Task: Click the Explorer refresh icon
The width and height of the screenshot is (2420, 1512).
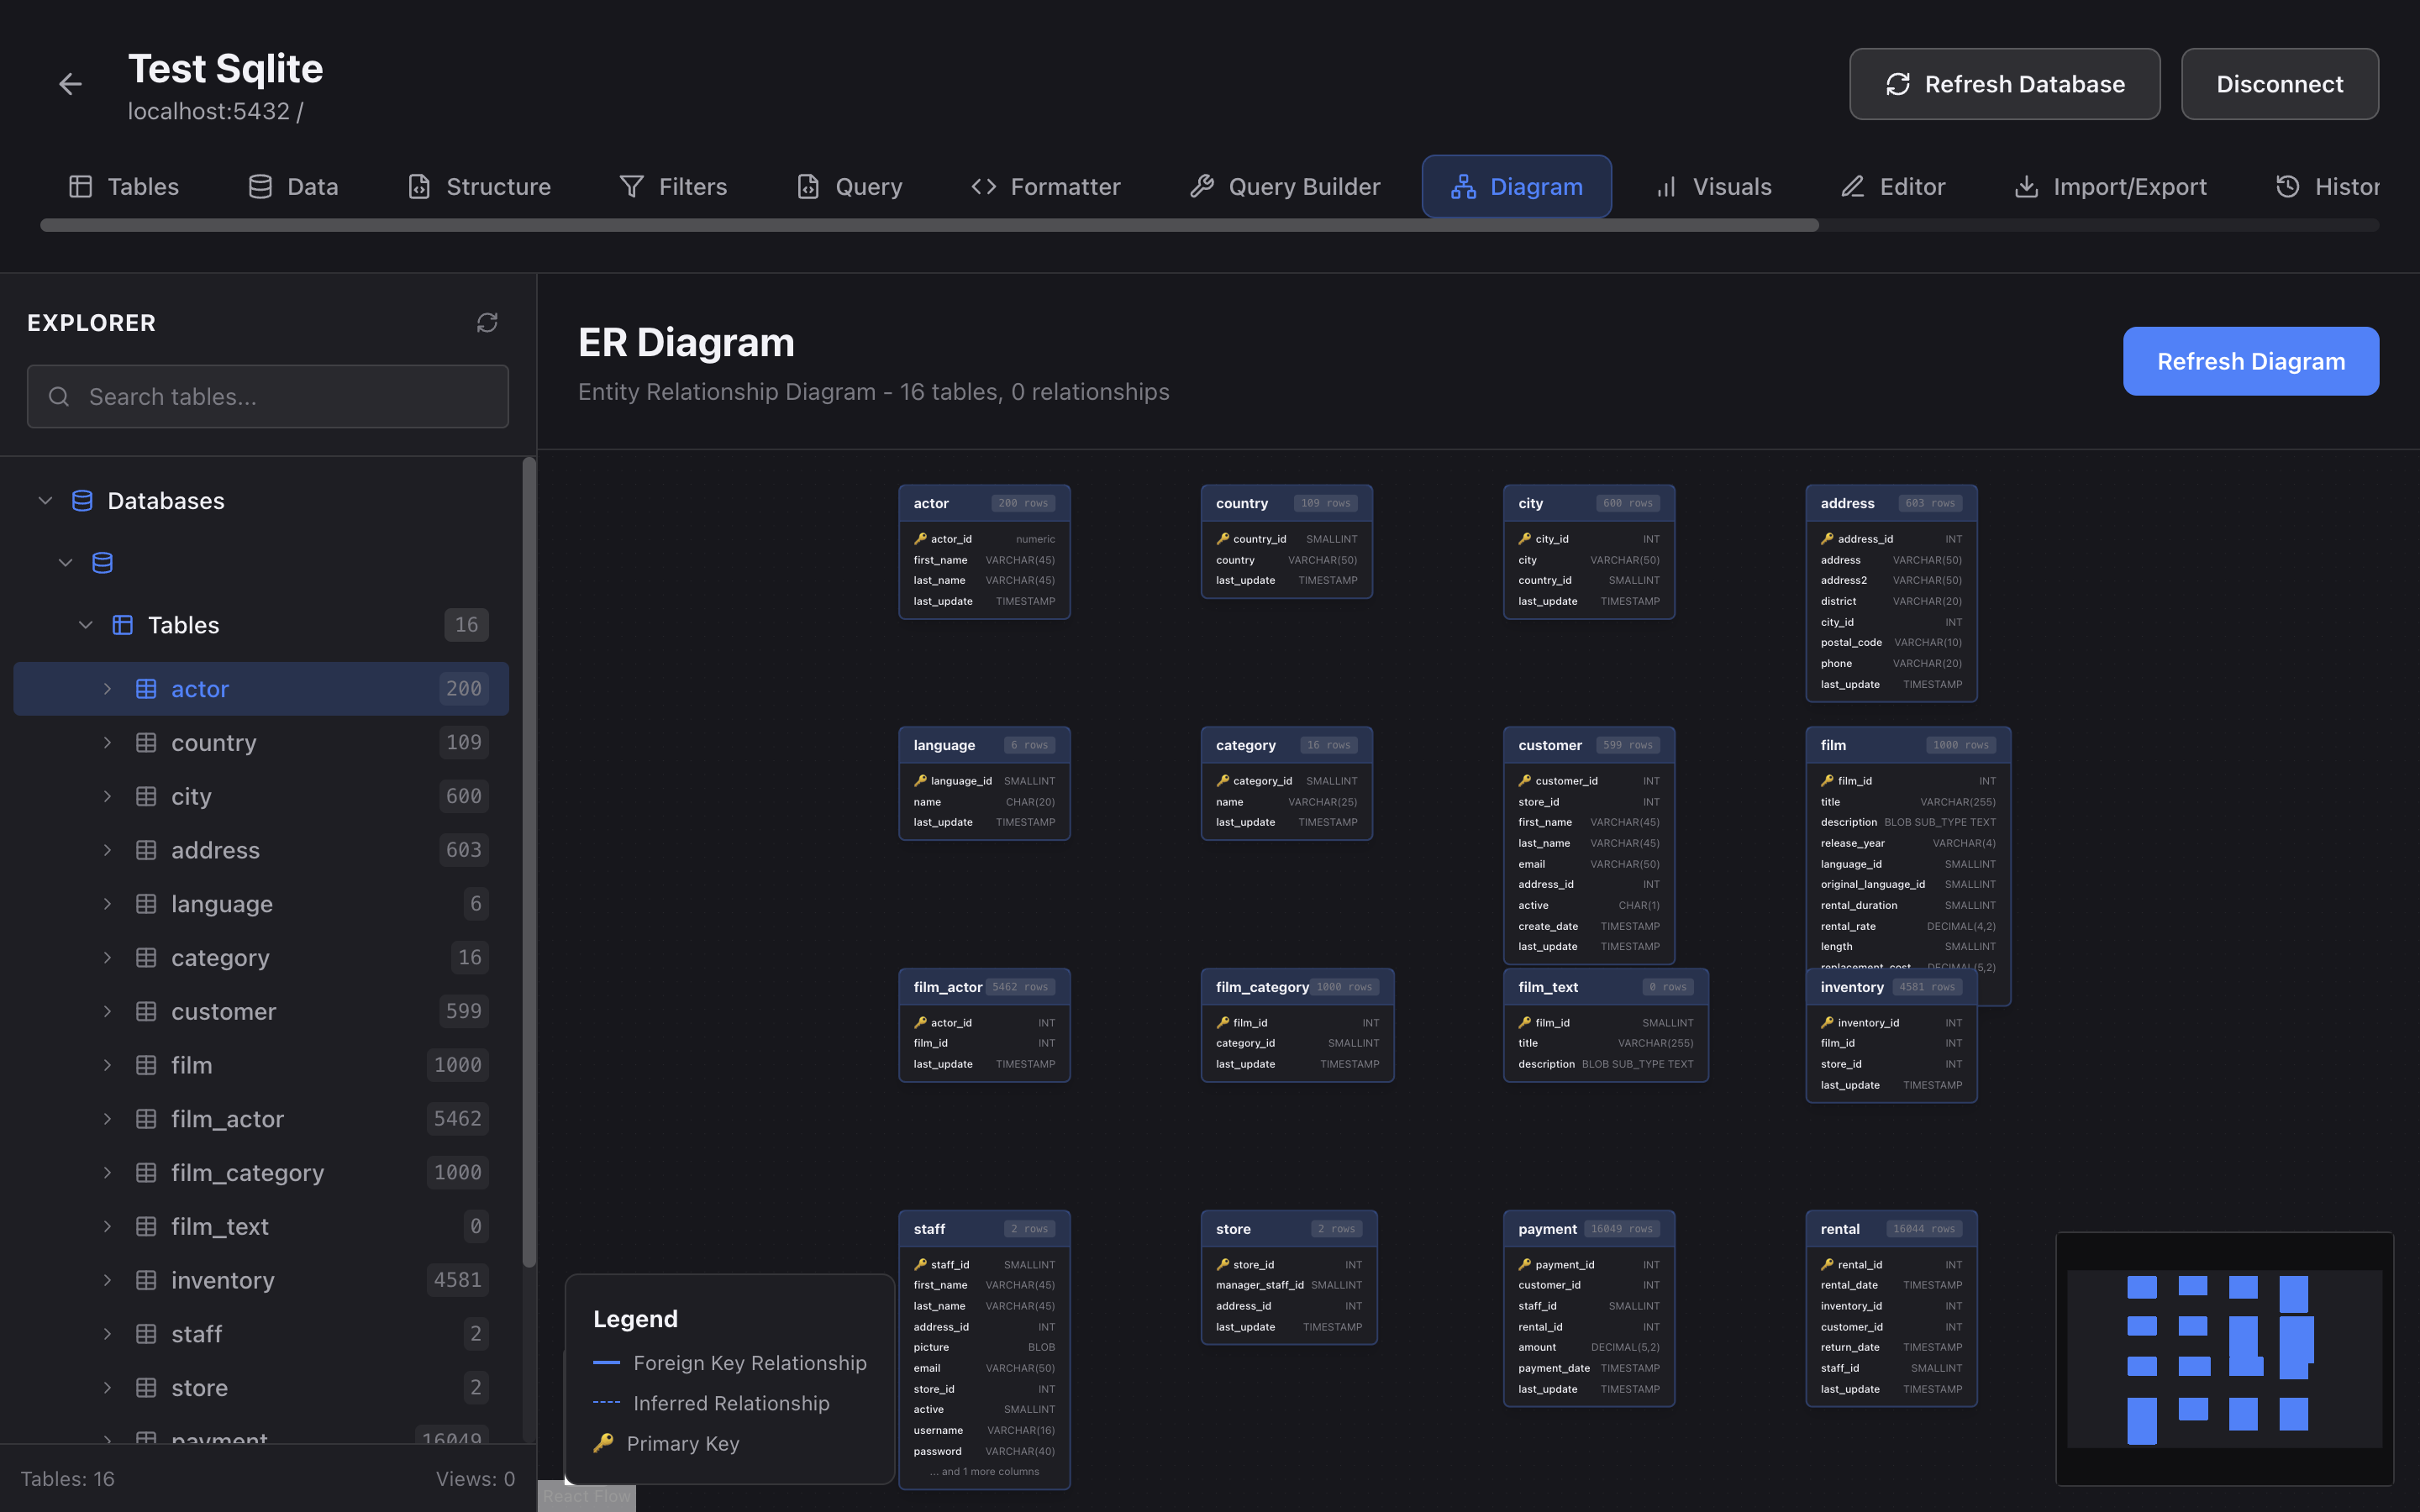Action: pos(487,322)
